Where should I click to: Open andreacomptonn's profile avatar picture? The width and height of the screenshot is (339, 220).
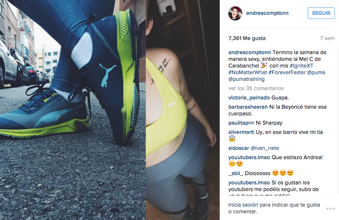click(x=235, y=13)
